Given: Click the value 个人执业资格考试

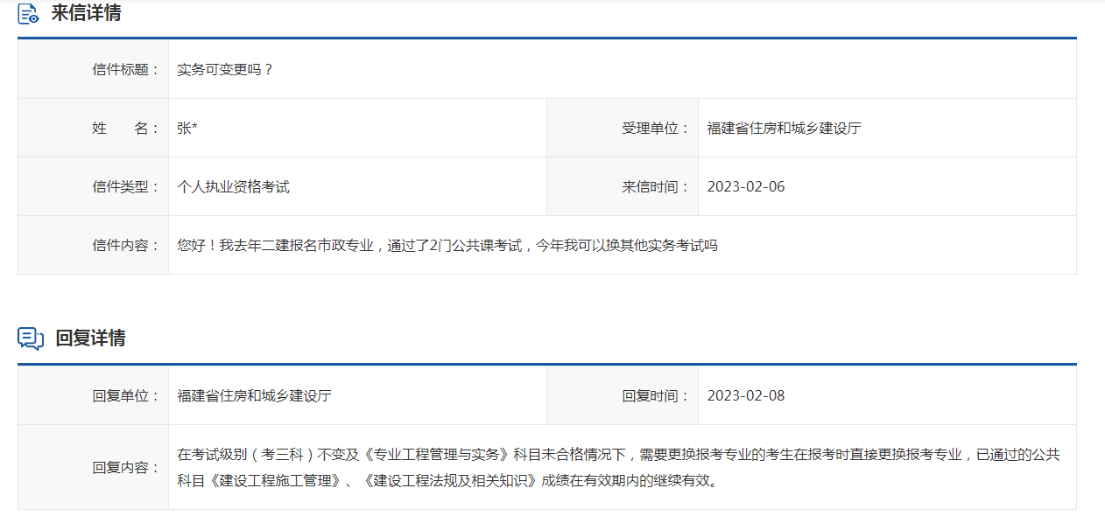Looking at the screenshot, I should pos(233,187).
